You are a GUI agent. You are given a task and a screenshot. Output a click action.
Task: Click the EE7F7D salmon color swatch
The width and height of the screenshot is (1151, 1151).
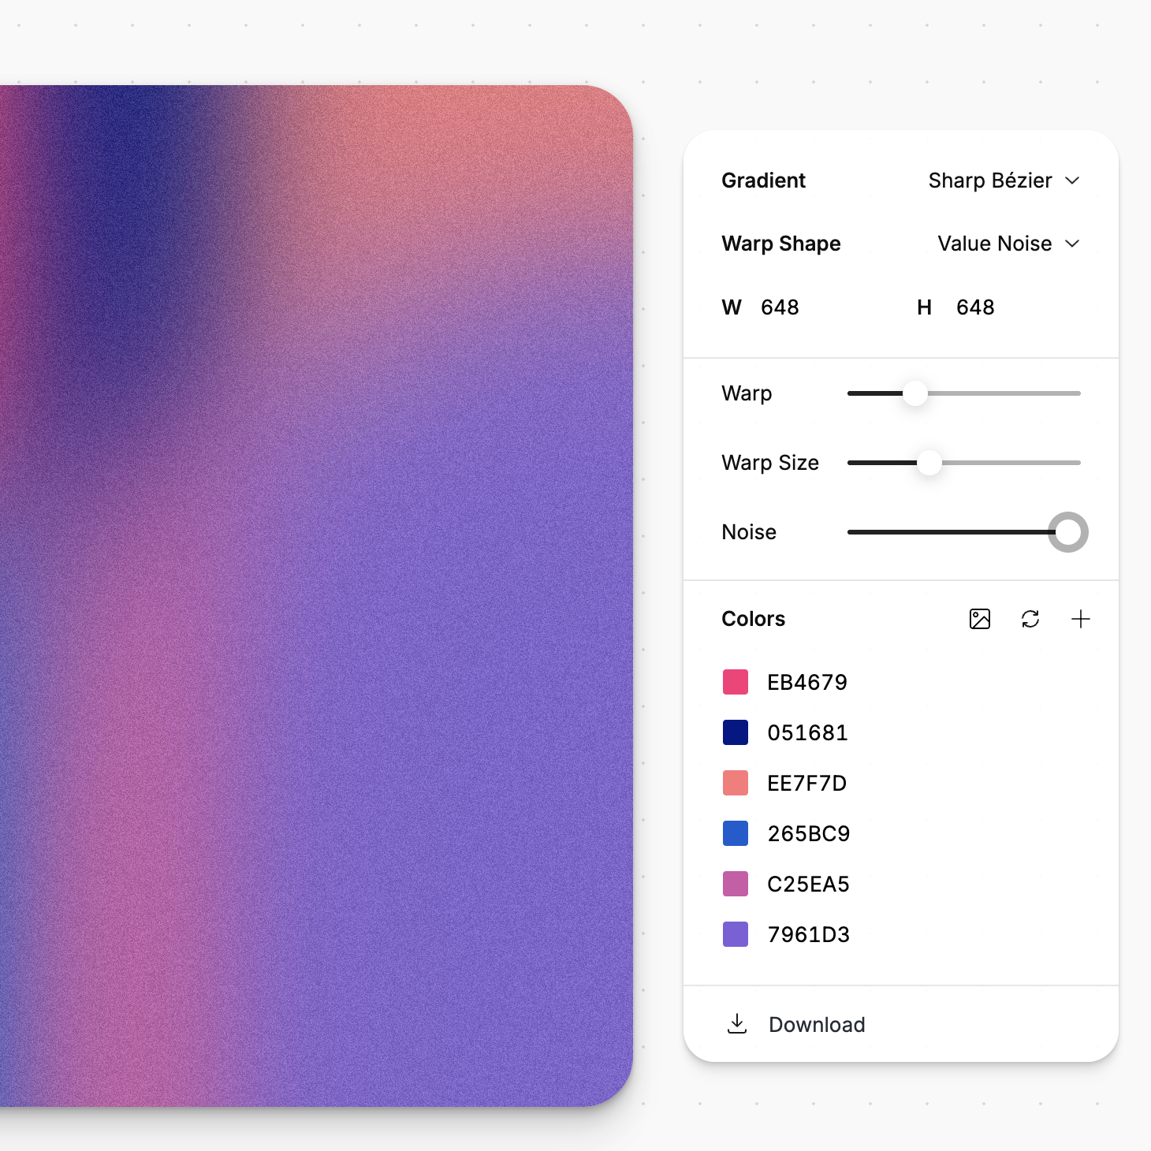coord(736,783)
